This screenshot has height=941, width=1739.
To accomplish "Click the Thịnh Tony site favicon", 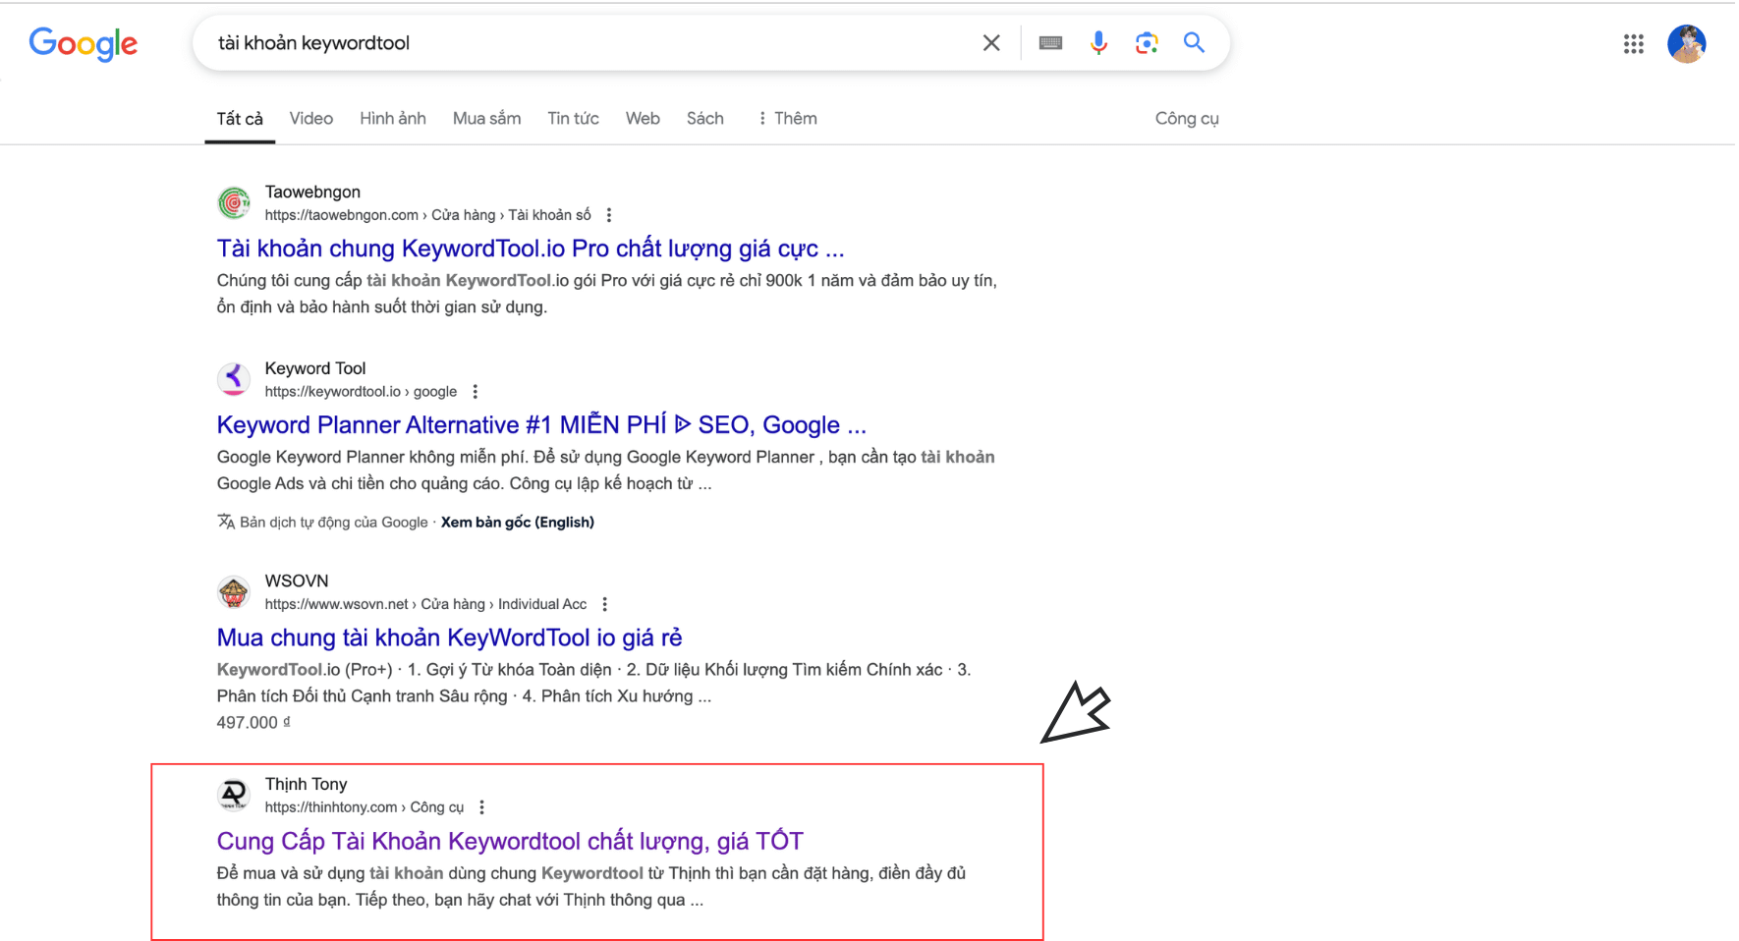I will 234,795.
